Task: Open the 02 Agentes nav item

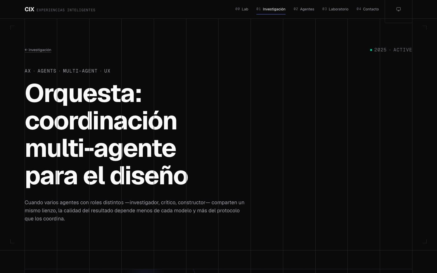Action: (304, 9)
